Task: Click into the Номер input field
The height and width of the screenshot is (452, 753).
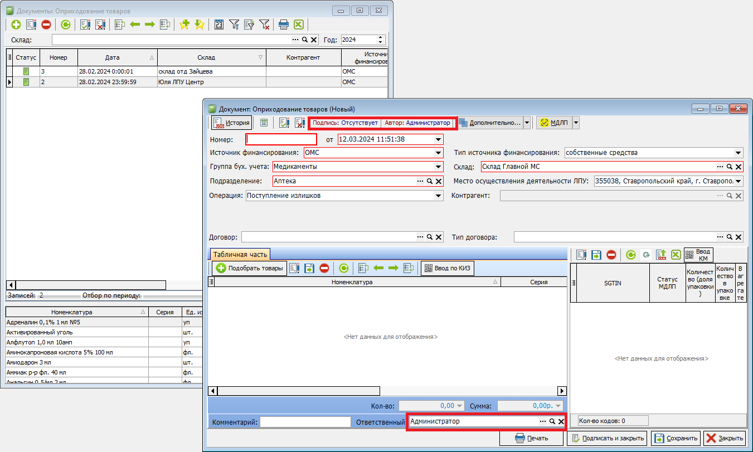Action: pos(281,139)
